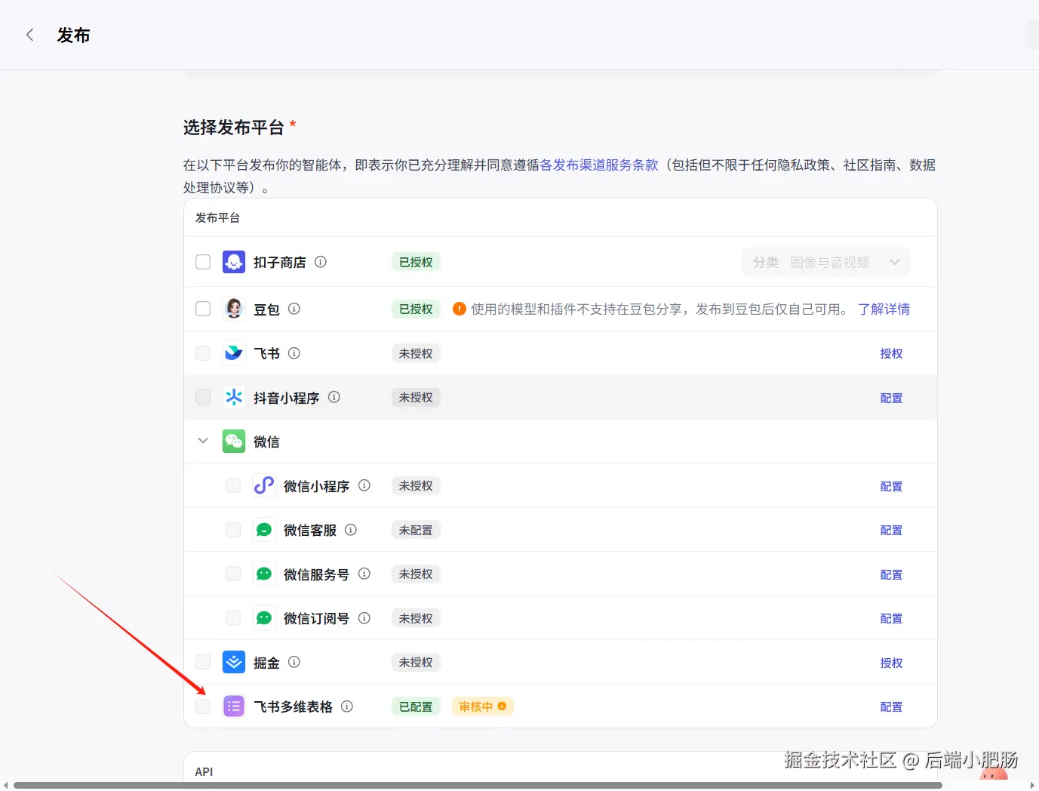This screenshot has width=1039, height=791.
Task: Click 配置 for 飞书多维表格
Action: (891, 706)
